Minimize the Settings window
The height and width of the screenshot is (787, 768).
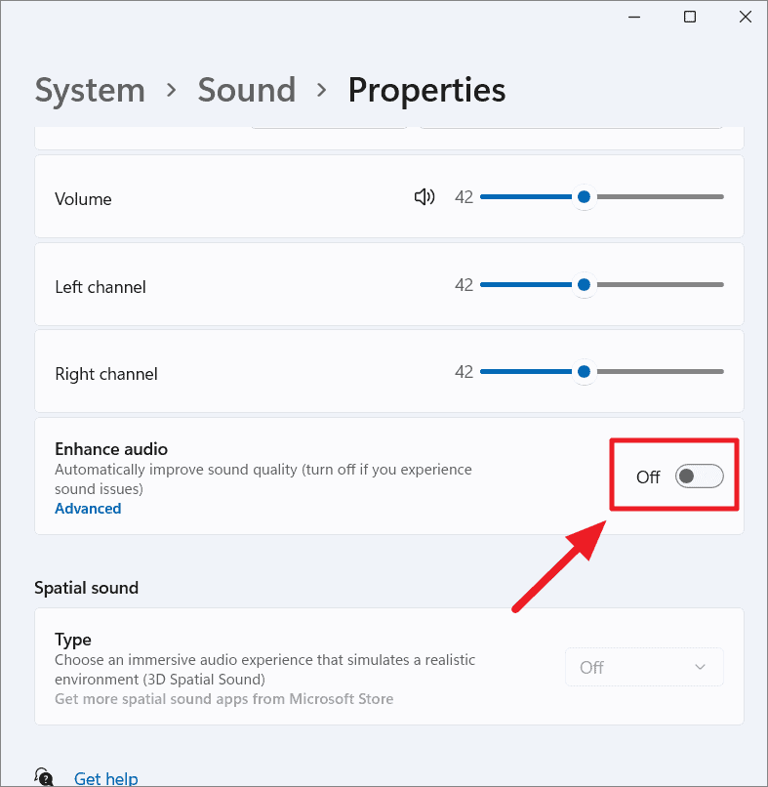click(x=633, y=17)
